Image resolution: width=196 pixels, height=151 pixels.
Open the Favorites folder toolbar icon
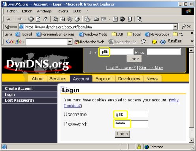[x=62, y=19]
